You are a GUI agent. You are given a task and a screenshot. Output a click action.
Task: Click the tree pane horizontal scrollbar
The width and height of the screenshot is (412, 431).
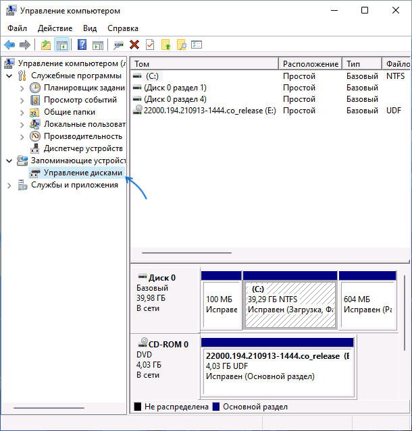pyautogui.click(x=49, y=408)
